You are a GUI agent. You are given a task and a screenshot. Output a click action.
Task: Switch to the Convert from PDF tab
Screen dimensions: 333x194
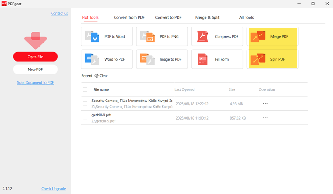tap(129, 17)
